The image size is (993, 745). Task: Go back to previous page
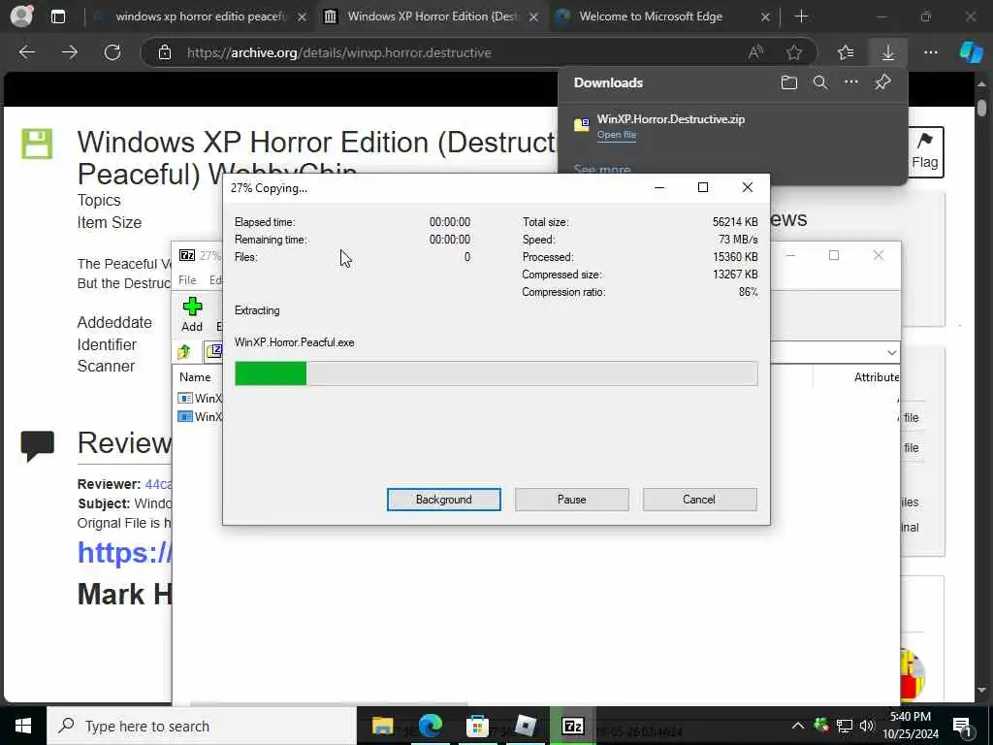pos(26,52)
